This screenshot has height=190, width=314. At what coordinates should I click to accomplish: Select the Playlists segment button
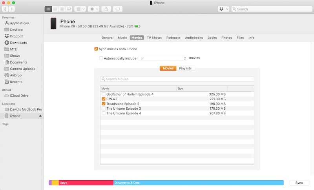pyautogui.click(x=185, y=68)
